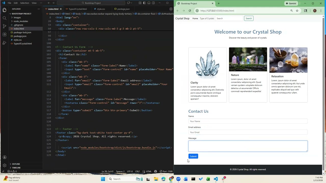Open the Selection menu
The width and height of the screenshot is (326, 183).
click(24, 3)
